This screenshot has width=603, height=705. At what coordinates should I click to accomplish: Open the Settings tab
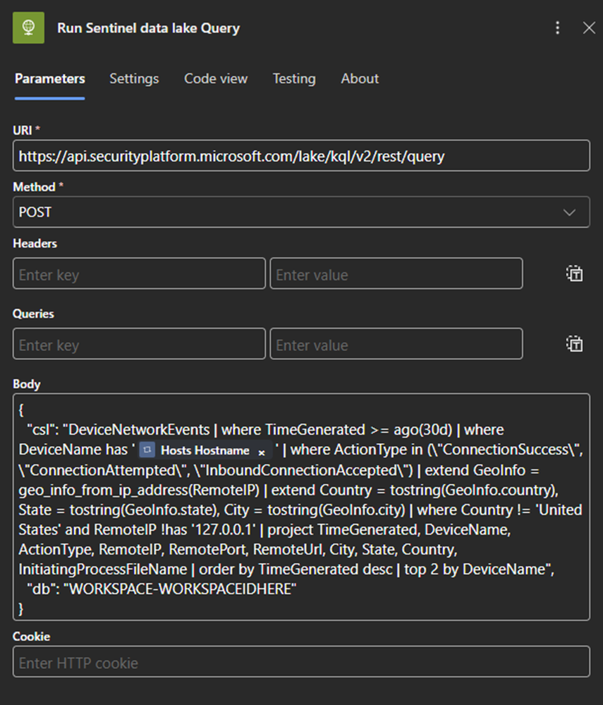[x=134, y=79]
